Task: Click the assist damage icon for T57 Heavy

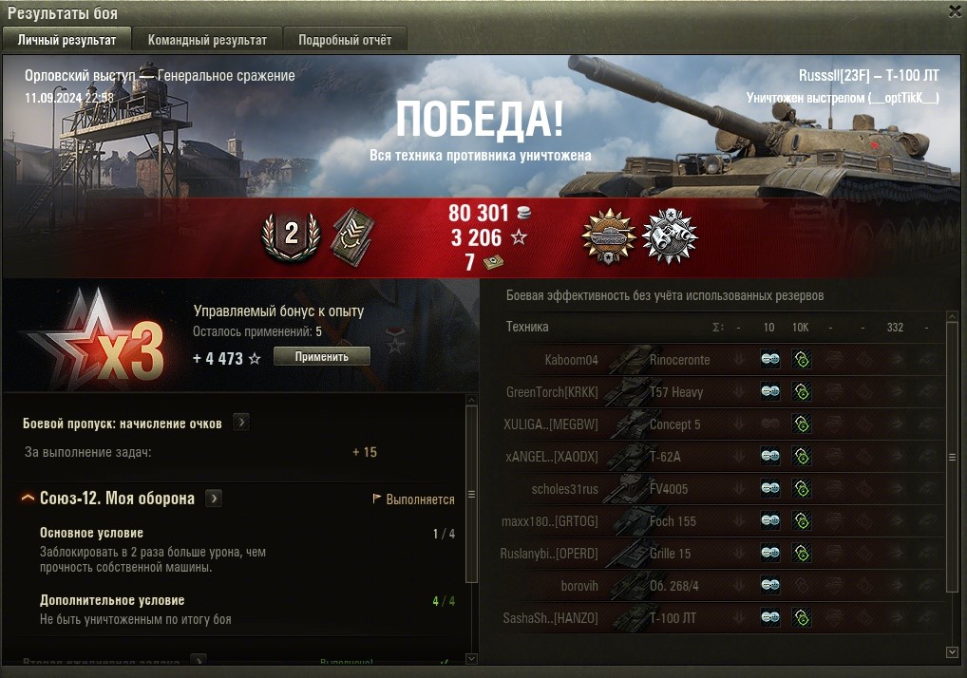Action: pos(802,392)
